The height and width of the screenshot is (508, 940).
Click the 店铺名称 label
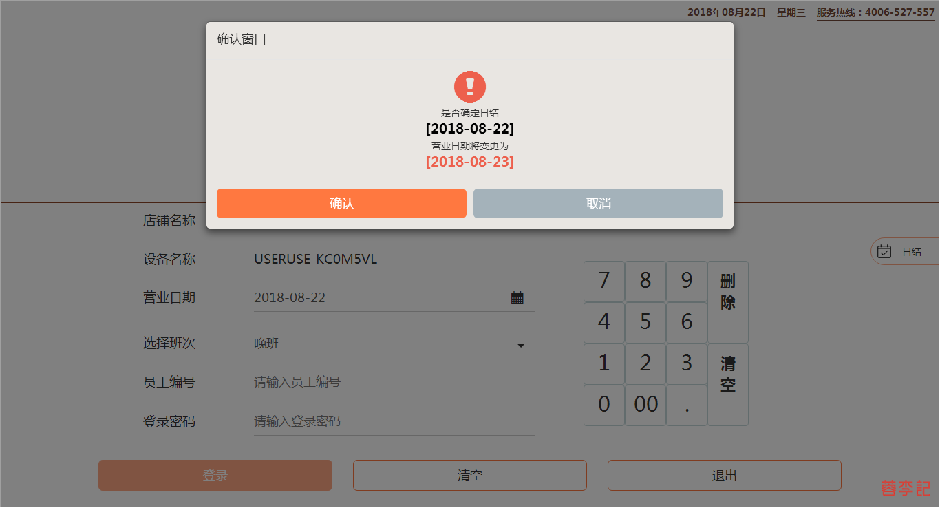(169, 221)
